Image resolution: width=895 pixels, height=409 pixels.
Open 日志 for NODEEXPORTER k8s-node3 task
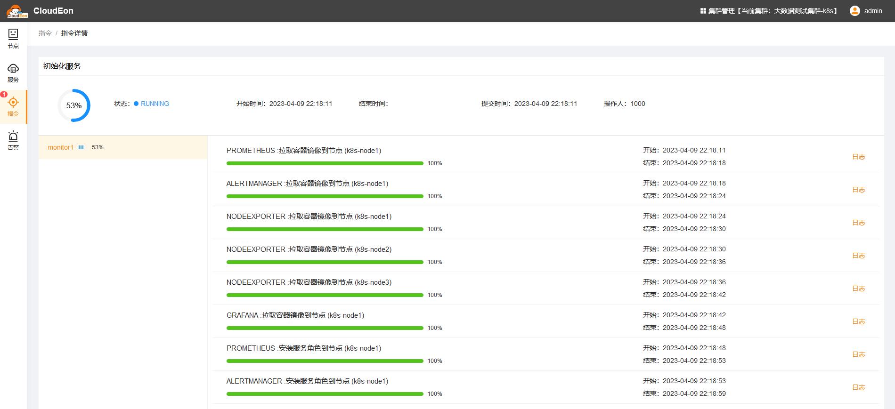859,289
